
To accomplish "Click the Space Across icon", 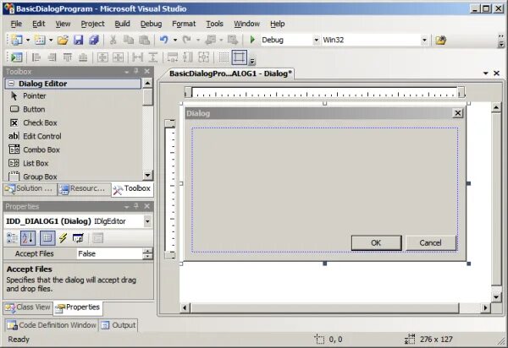I will 138,57.
